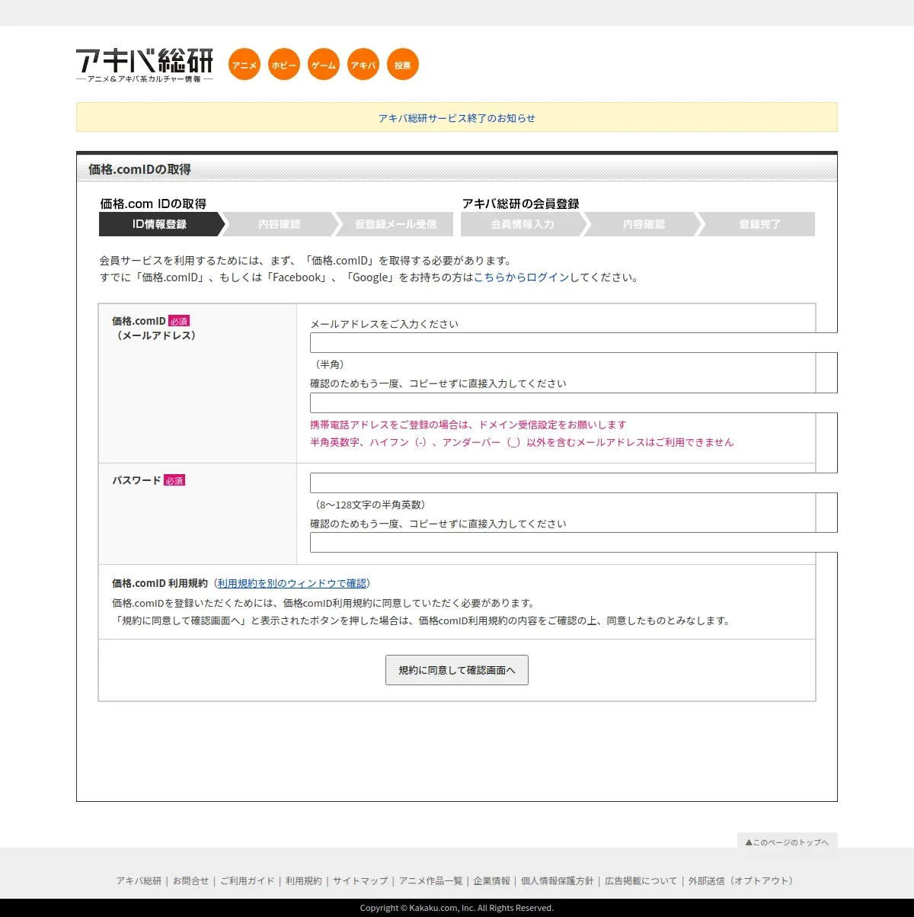The width and height of the screenshot is (914, 917).
Task: Click the アキバ総研 site logo
Action: (145, 66)
